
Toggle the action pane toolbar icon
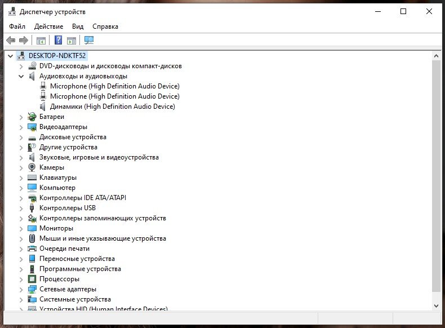(x=72, y=41)
